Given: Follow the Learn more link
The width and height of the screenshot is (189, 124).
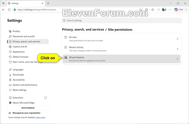Looking at the screenshot, I should (40, 117).
